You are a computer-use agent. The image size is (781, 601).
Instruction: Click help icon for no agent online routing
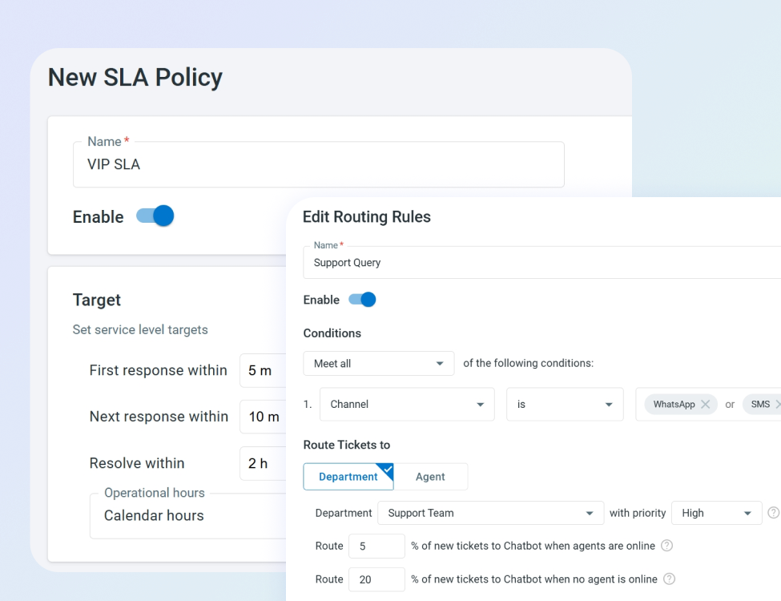click(x=669, y=579)
